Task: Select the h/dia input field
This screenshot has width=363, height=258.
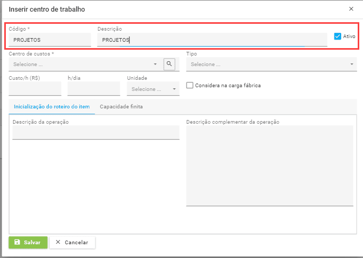Action: coord(94,89)
